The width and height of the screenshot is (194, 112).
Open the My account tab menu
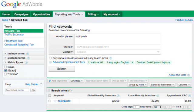point(112,14)
